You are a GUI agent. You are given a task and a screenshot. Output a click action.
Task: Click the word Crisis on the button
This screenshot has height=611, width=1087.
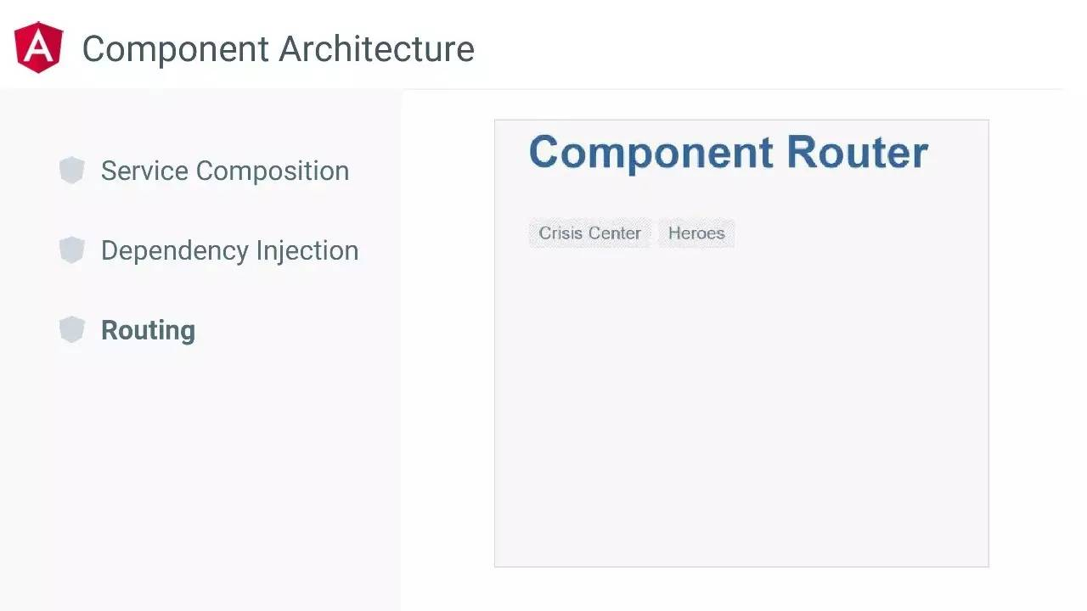560,233
